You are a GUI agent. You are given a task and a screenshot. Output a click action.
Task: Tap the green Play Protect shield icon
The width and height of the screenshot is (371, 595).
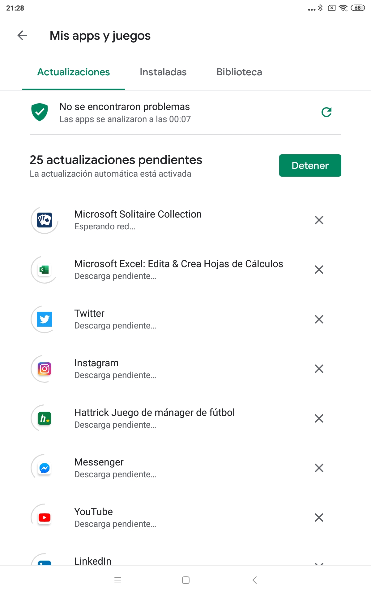(x=40, y=112)
